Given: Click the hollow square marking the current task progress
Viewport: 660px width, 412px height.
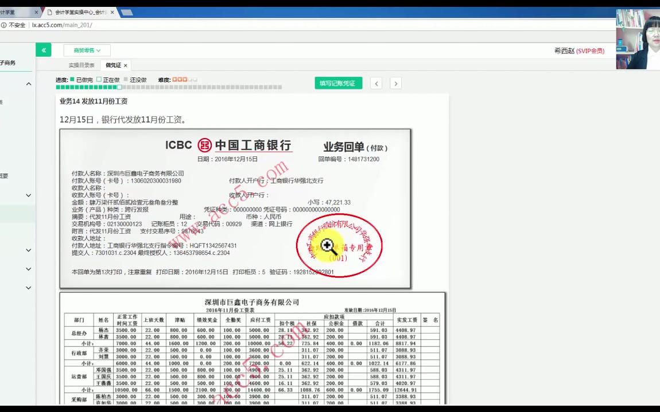Looking at the screenshot, I should [119, 87].
